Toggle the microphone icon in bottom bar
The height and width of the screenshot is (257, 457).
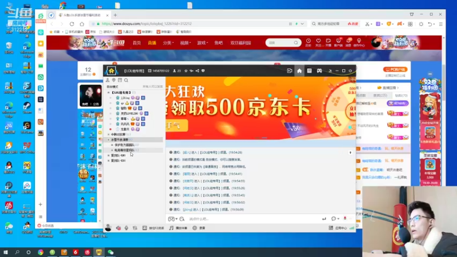(x=126, y=228)
